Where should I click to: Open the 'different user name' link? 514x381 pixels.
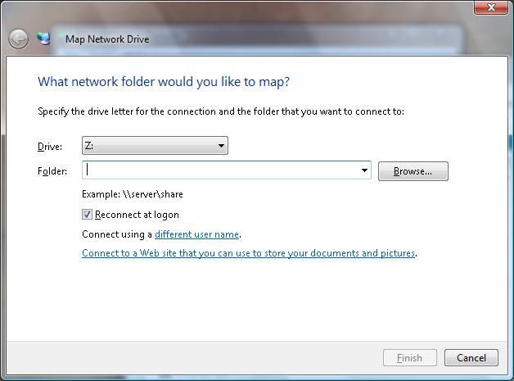(x=196, y=234)
